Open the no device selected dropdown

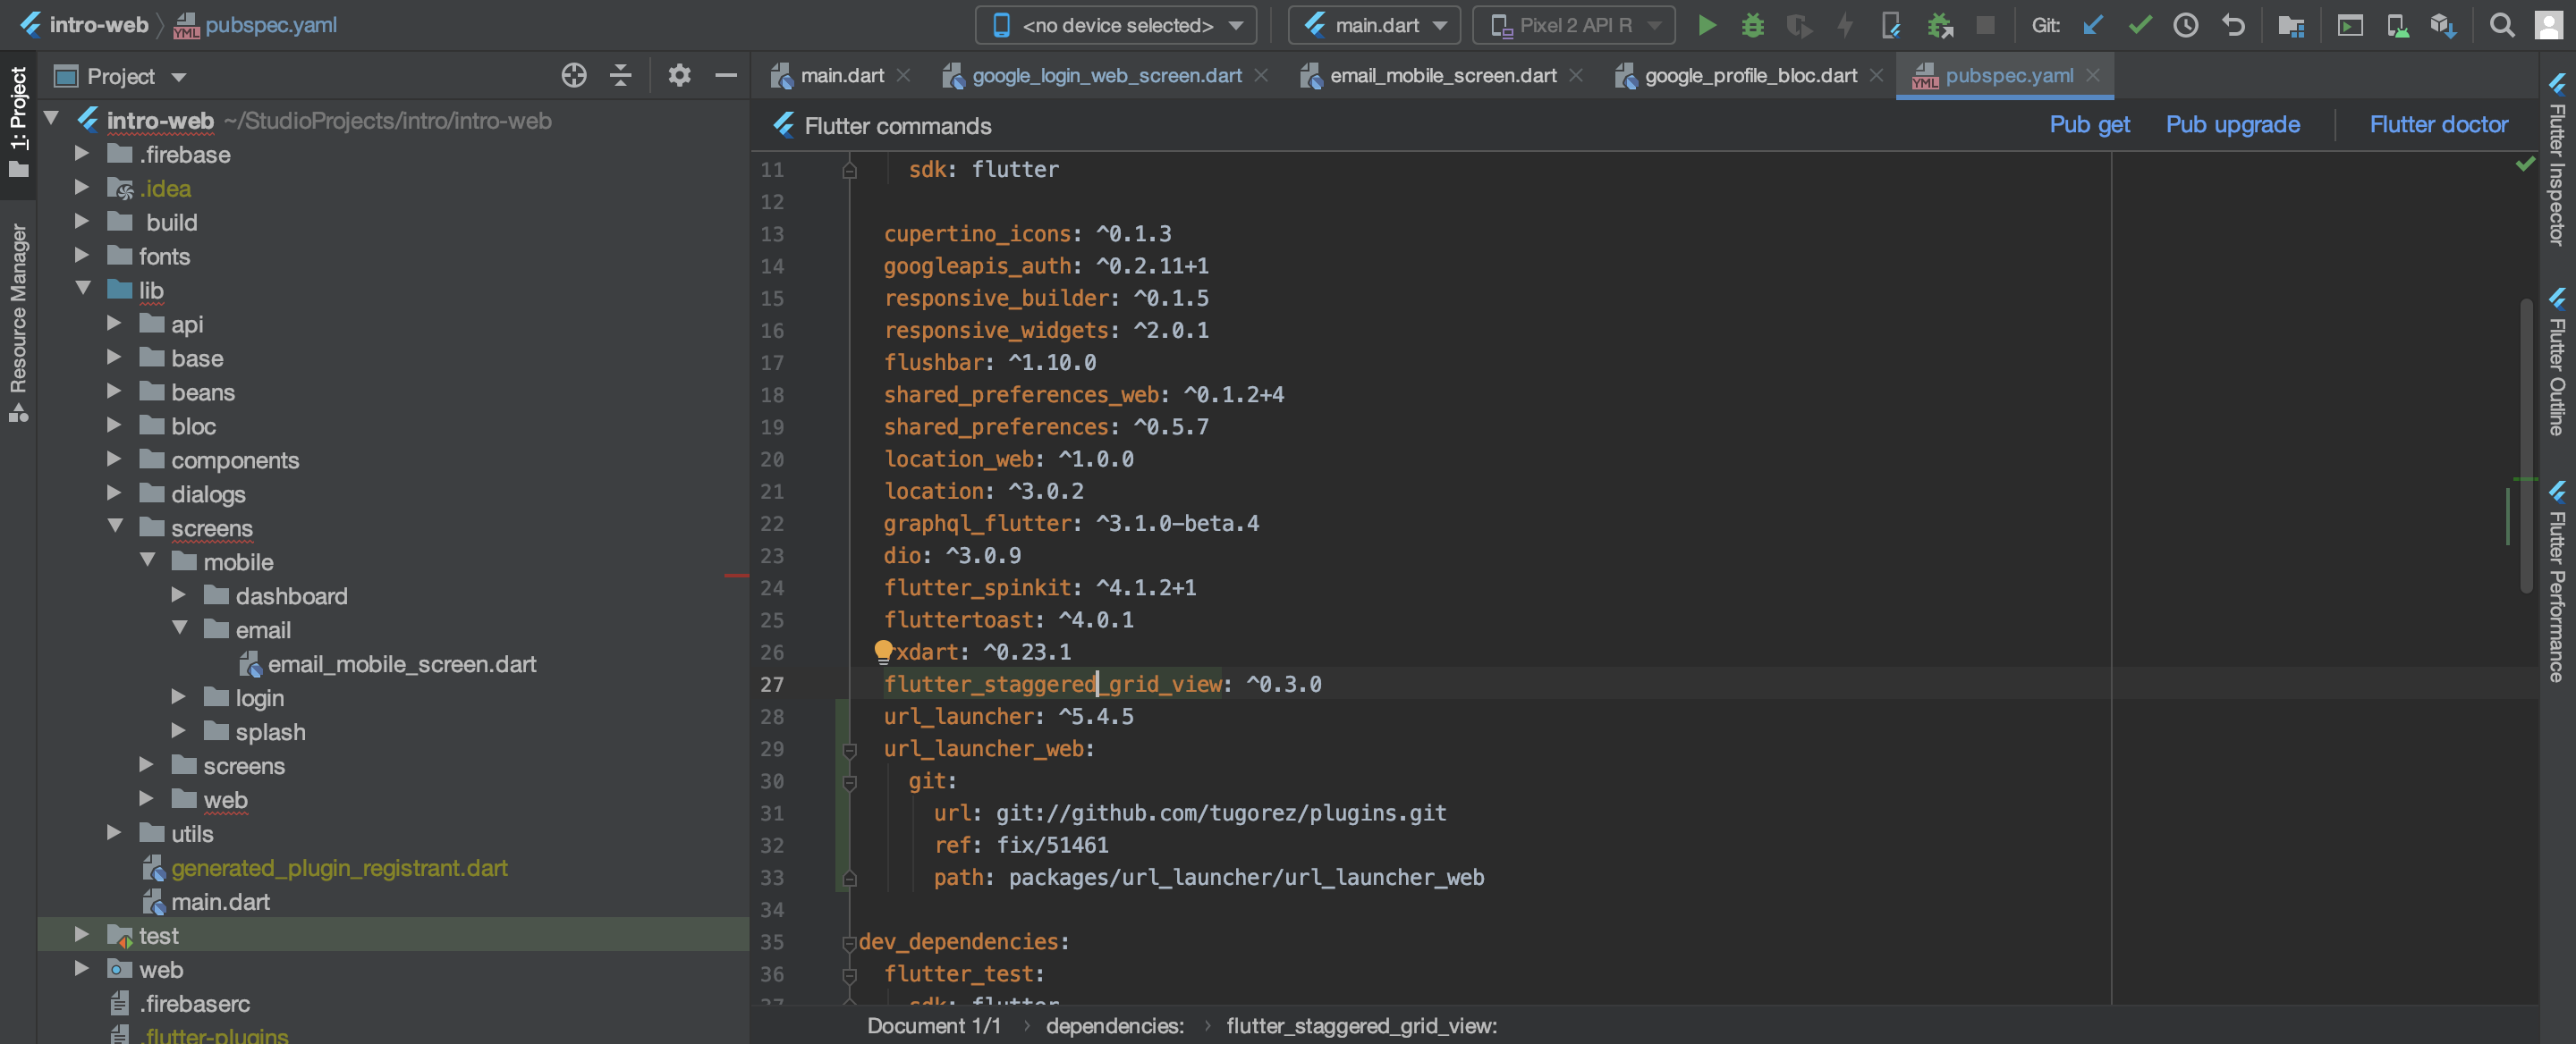1115,25
